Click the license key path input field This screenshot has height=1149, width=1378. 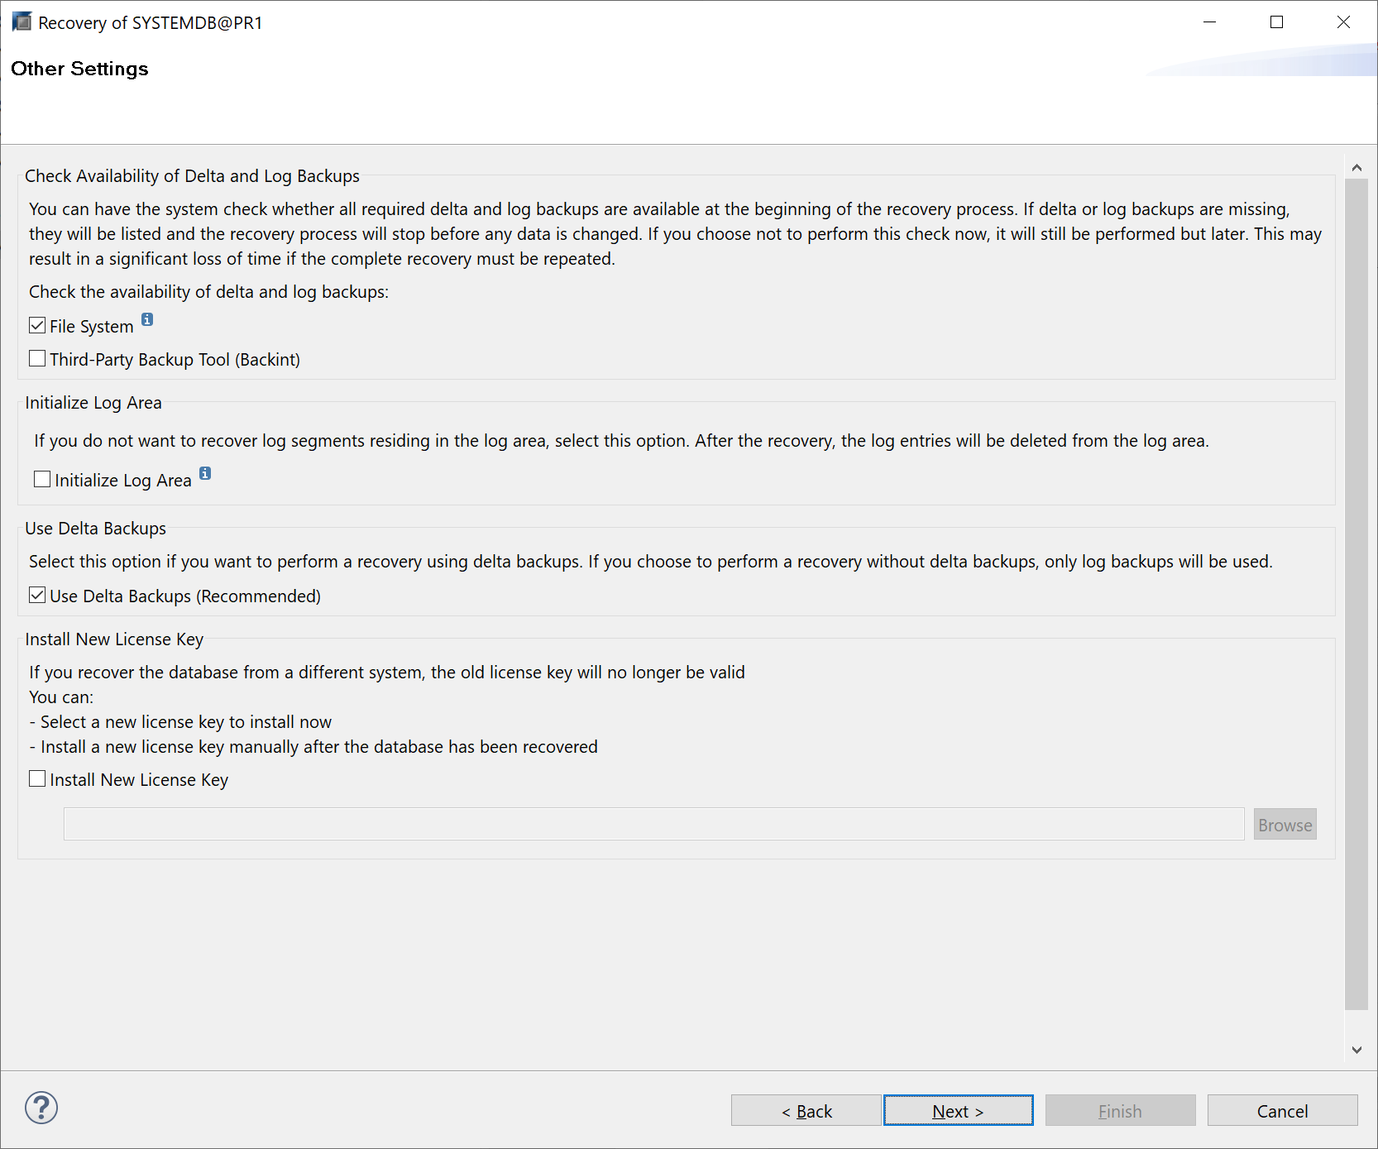(653, 825)
